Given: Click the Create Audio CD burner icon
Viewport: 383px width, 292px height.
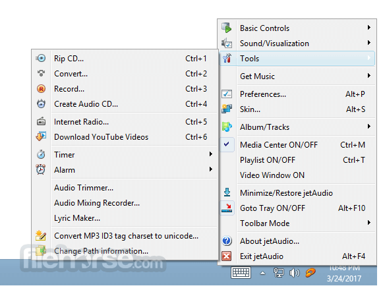Looking at the screenshot, I should pyautogui.click(x=41, y=103).
